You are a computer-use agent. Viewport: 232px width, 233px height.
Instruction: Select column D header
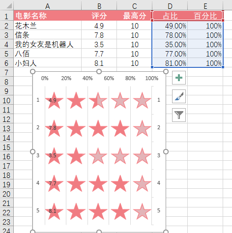tap(170, 6)
